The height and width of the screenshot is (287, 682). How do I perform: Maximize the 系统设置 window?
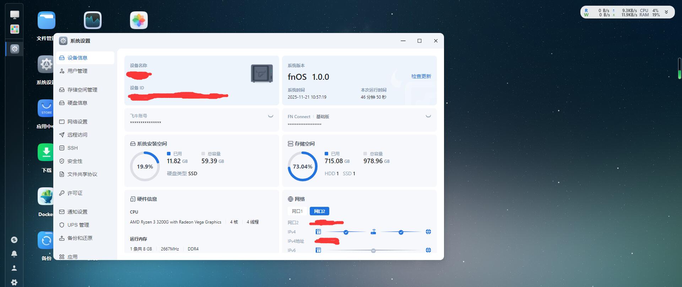click(420, 41)
